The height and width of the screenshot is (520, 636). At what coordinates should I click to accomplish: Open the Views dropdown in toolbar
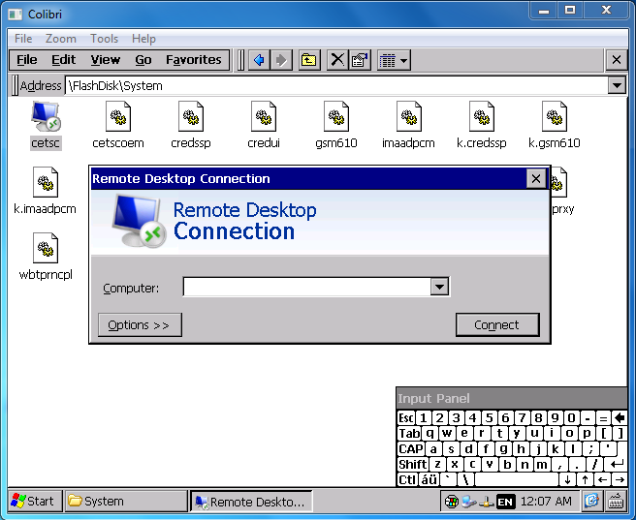pyautogui.click(x=394, y=60)
